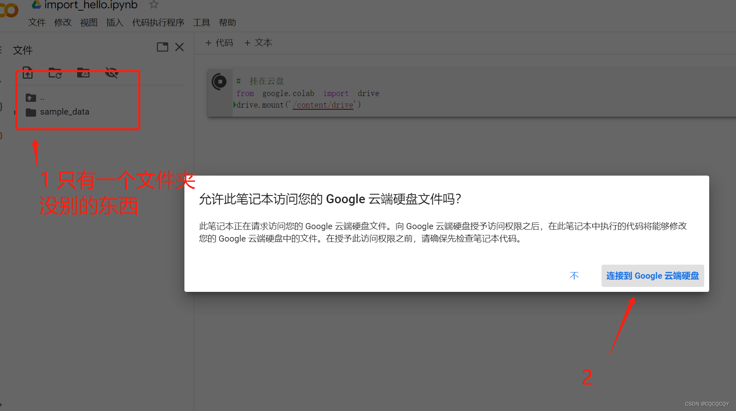Open the 帮助 menu
736x411 pixels.
pyautogui.click(x=227, y=22)
